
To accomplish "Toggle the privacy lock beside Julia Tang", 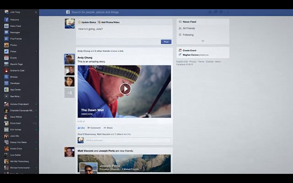I will pos(36,12).
